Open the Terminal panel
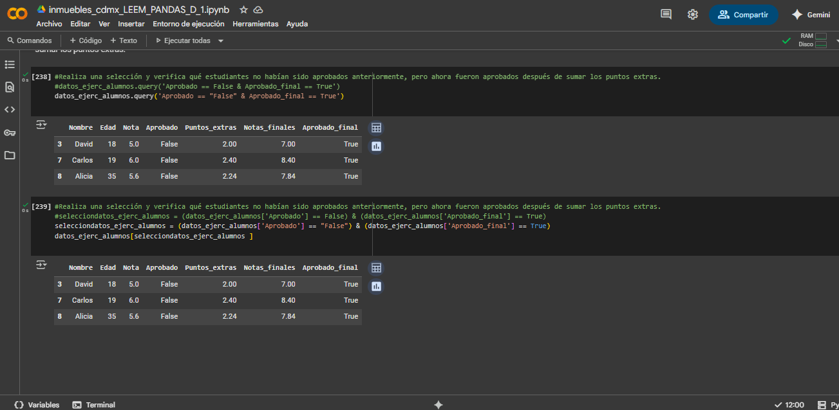Image resolution: width=839 pixels, height=410 pixels. point(94,405)
